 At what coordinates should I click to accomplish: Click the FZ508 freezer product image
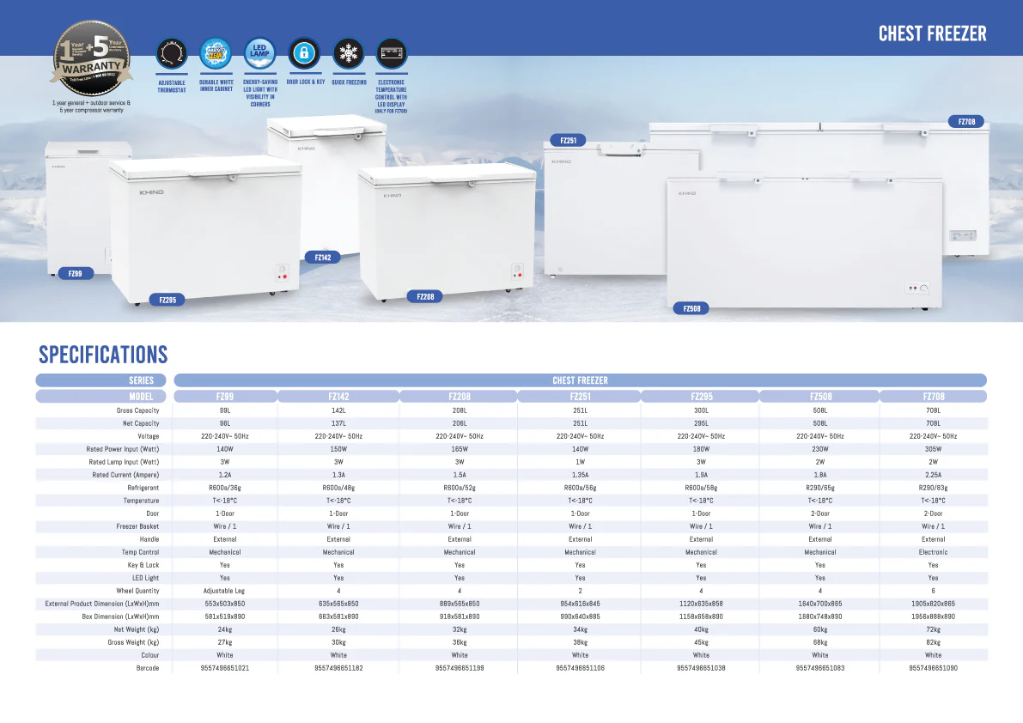[805, 241]
